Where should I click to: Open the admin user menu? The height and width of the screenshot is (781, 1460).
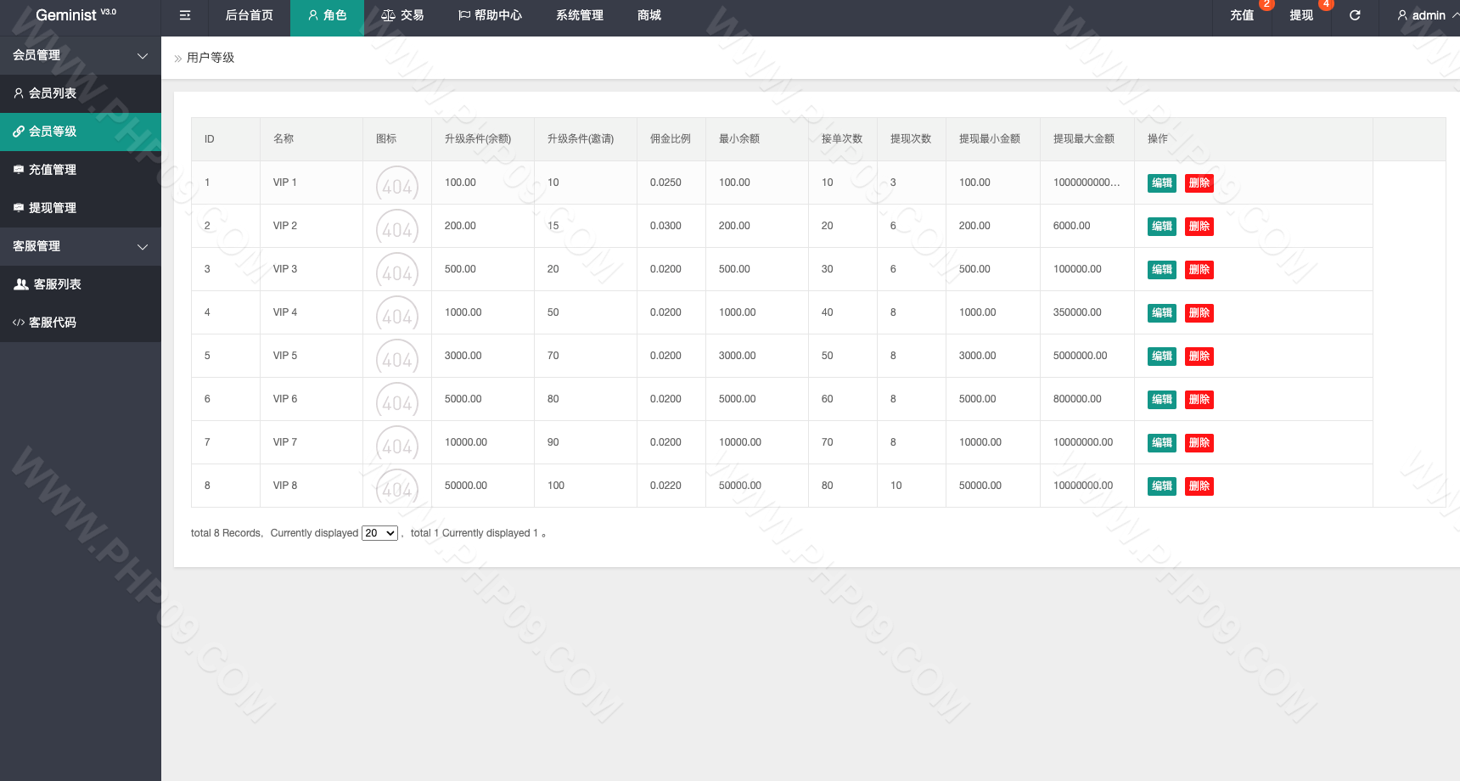coord(1428,15)
